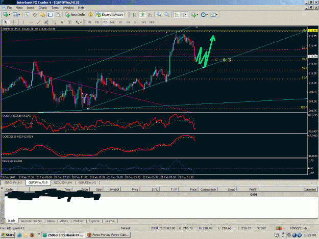The height and width of the screenshot is (239, 319).
Task: Click the Windows Start button
Action: click(x=8, y=235)
